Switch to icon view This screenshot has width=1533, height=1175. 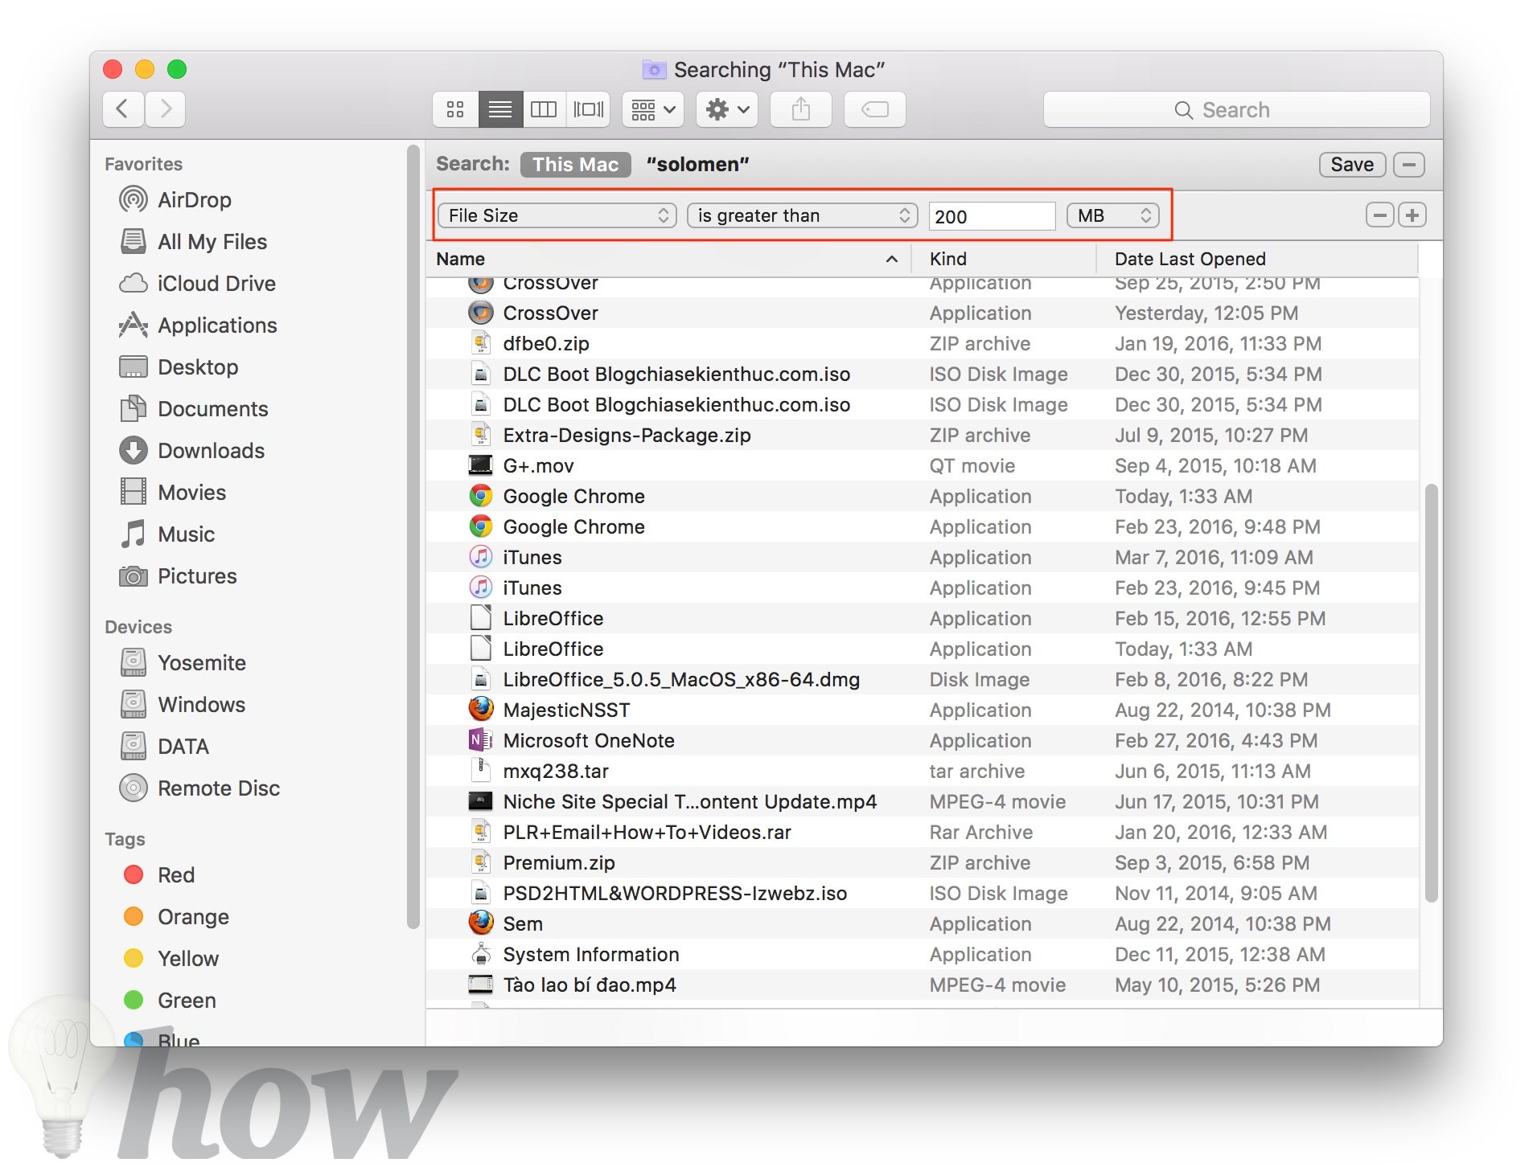coord(455,109)
